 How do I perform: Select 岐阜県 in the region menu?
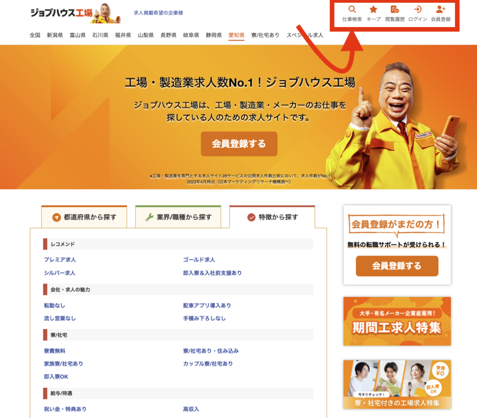click(x=191, y=35)
